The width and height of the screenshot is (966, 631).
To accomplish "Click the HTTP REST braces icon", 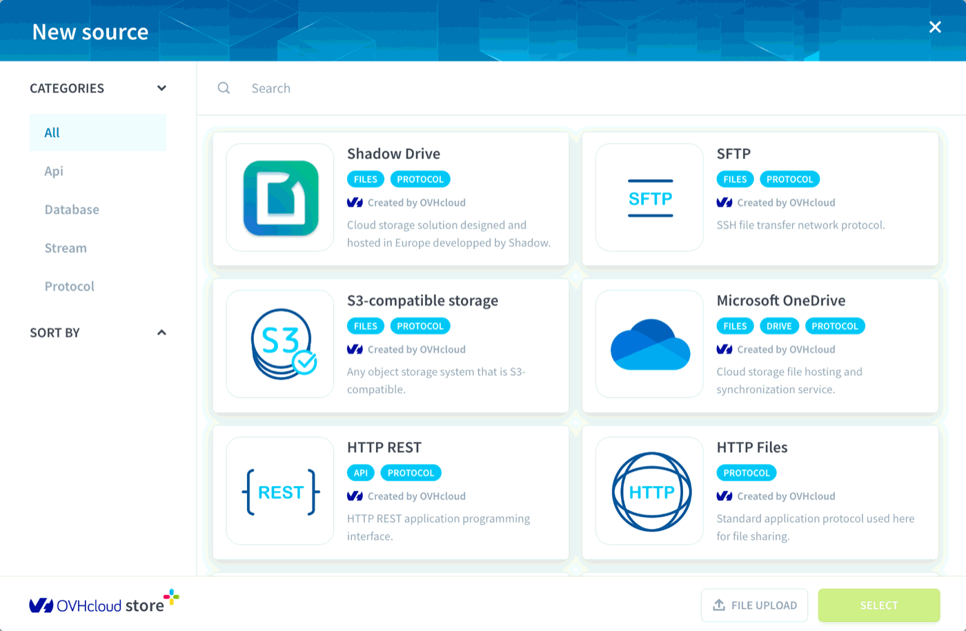I will (x=281, y=492).
